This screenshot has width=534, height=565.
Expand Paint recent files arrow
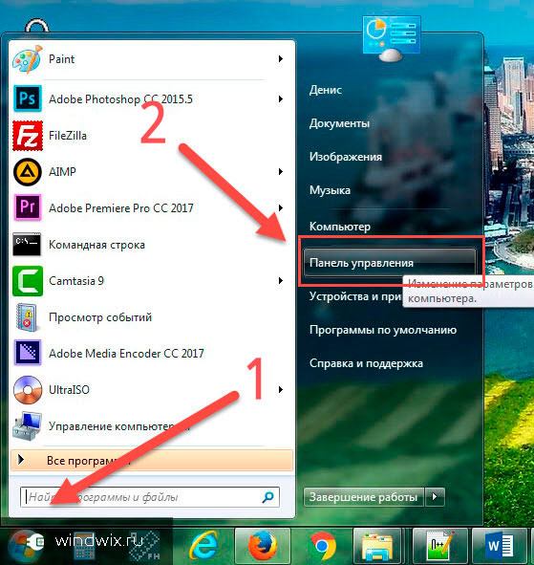tap(281, 58)
